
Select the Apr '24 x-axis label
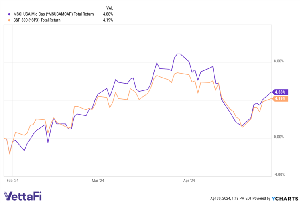point(189,181)
